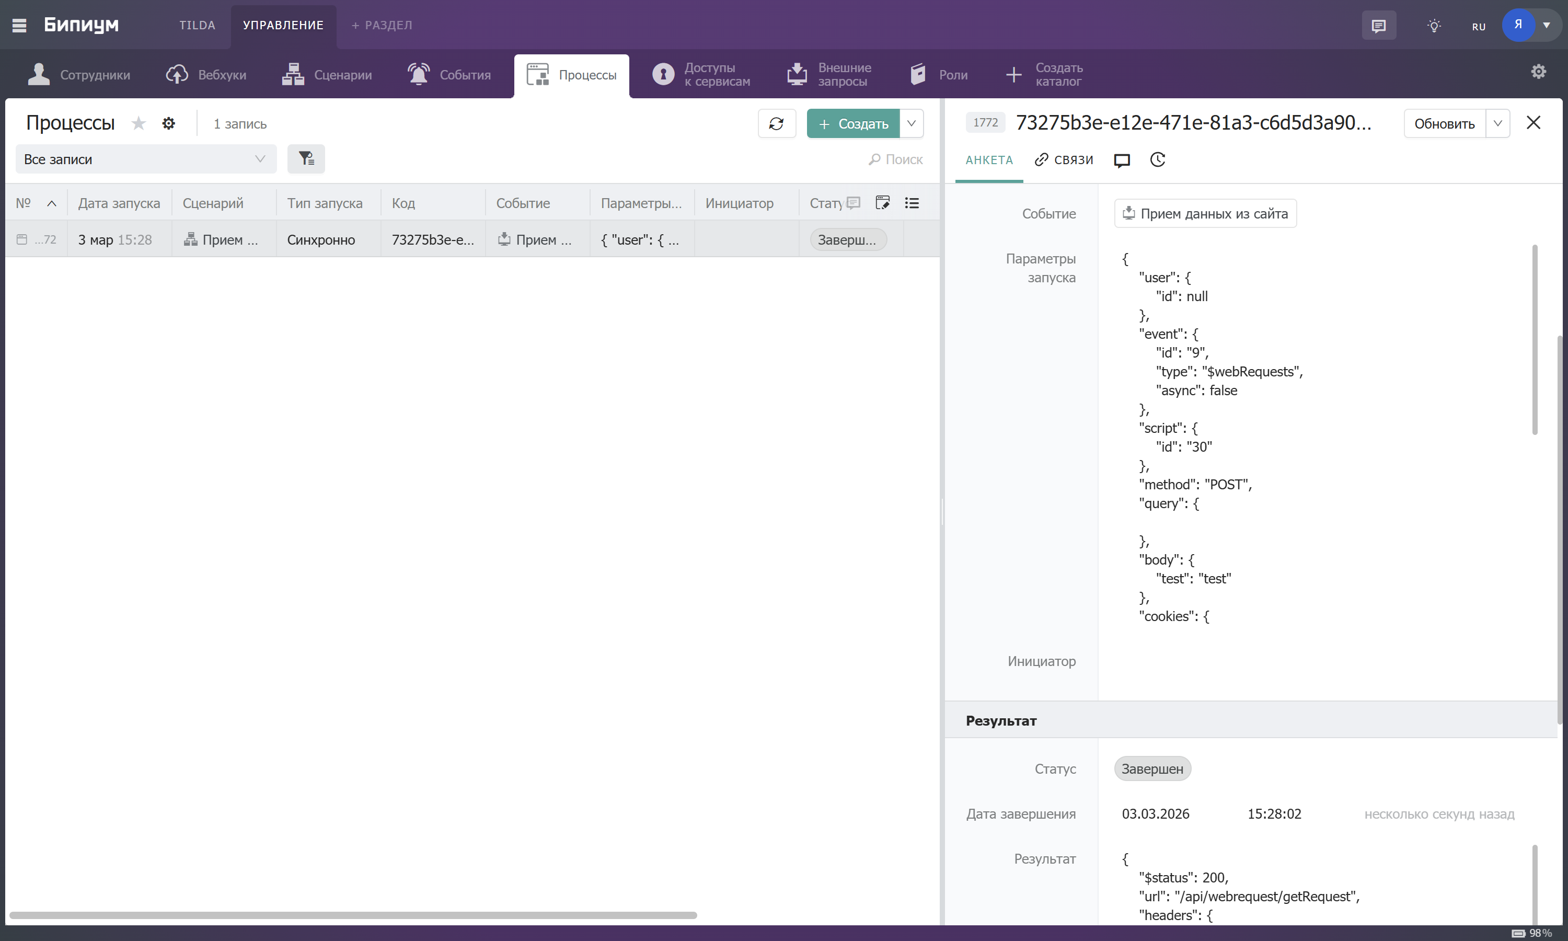
Task: Open the Сценарии catalog tab
Action: click(327, 75)
